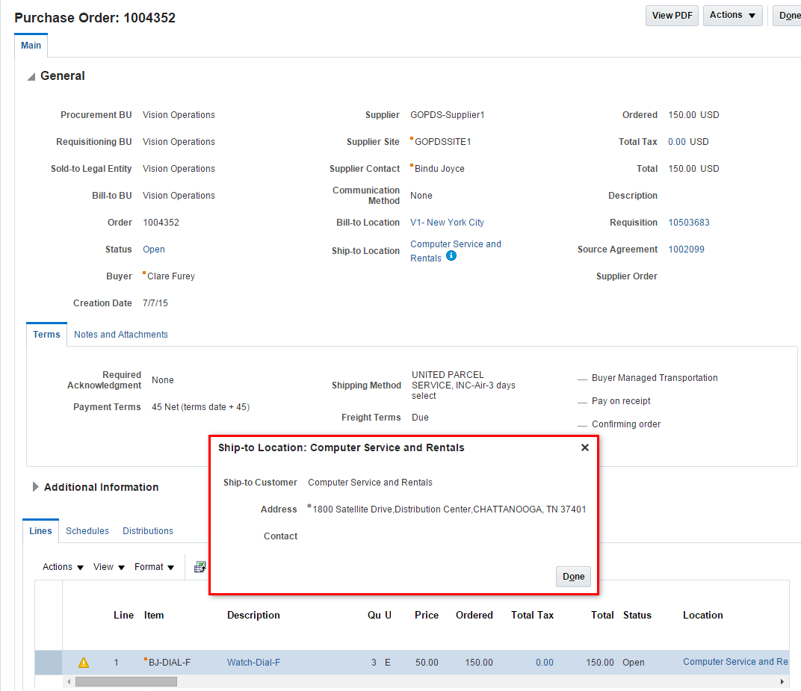Close the Ship-to Location dialog with the X
The height and width of the screenshot is (691, 801).
point(585,447)
